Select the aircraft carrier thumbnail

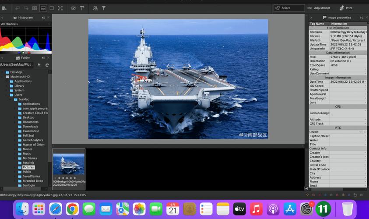point(69,164)
